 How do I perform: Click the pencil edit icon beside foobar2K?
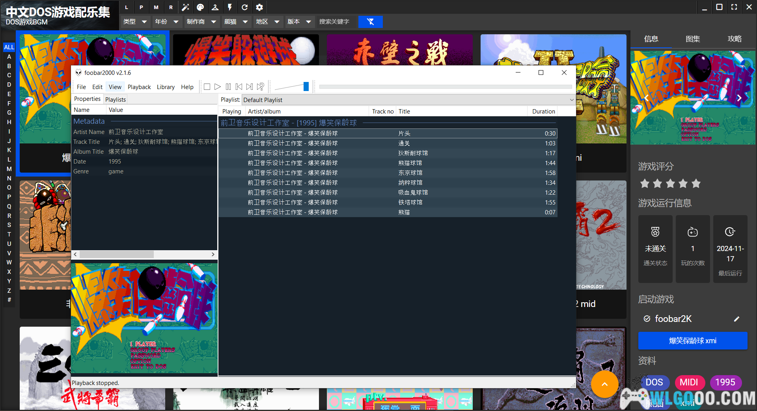736,319
